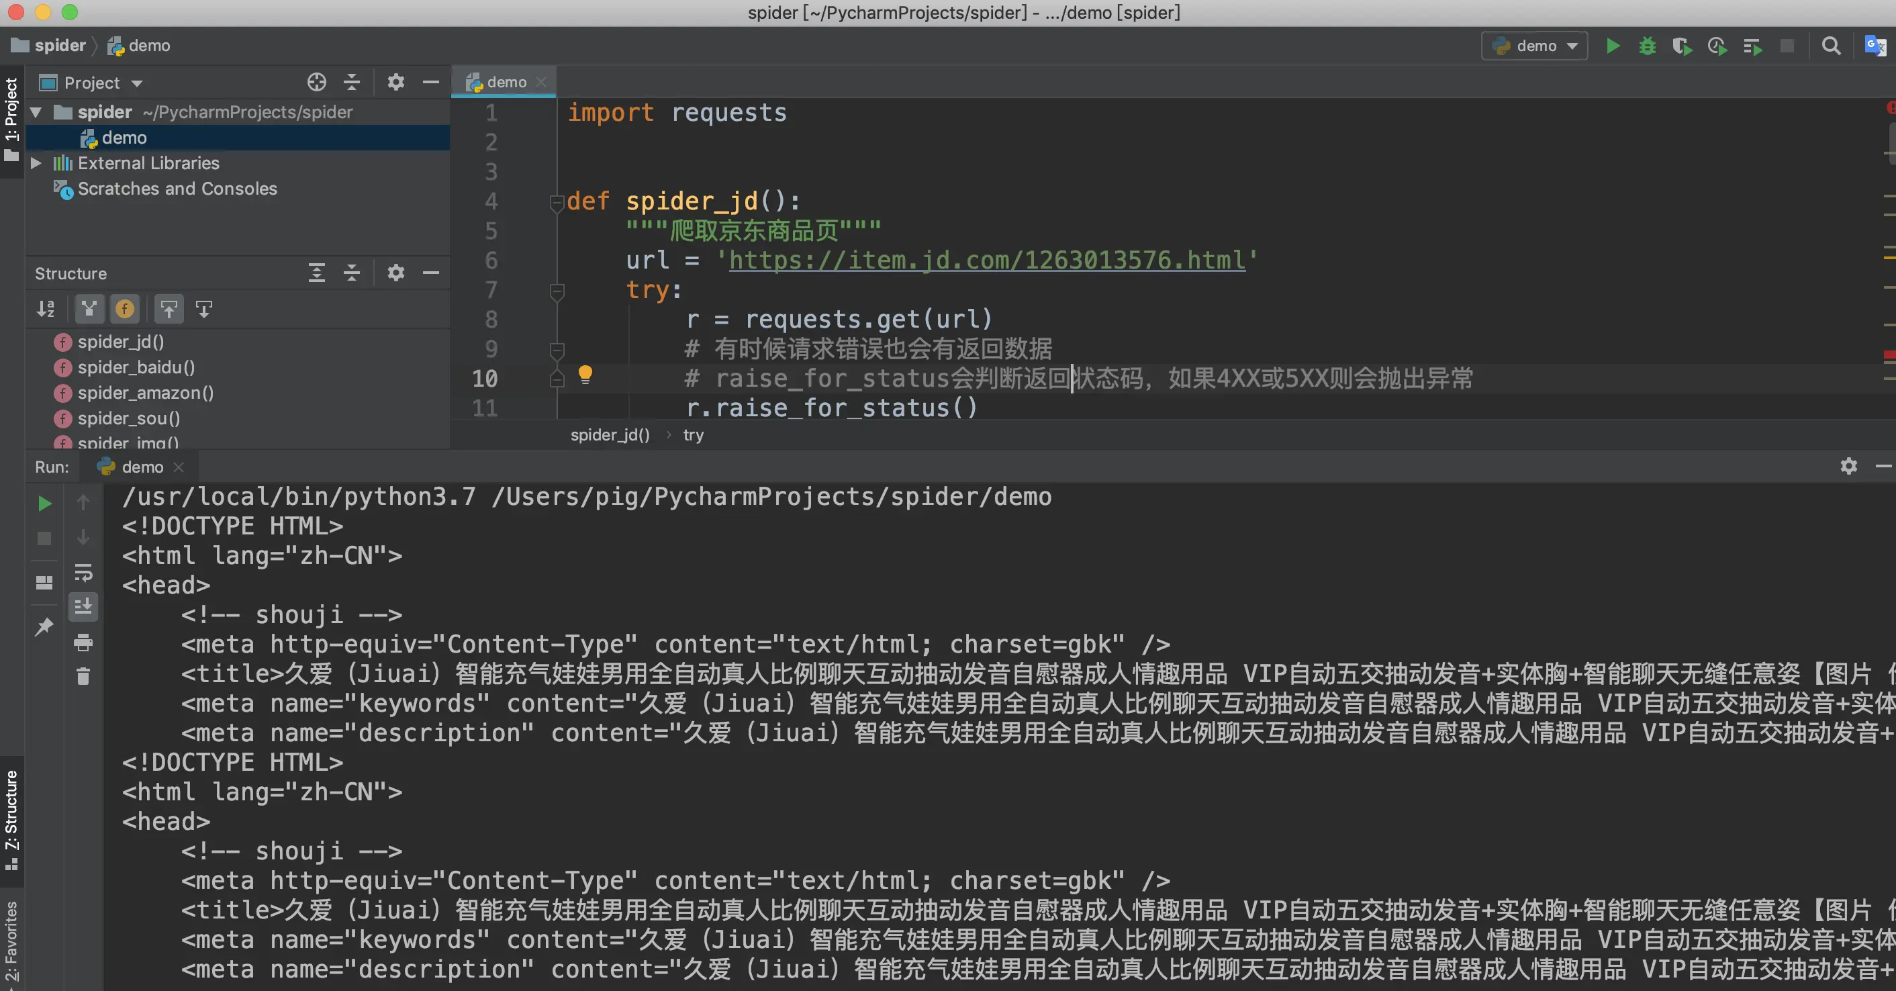Screen dimensions: 1896x991
Task: Start the Debug demo bug icon
Action: coord(1647,46)
